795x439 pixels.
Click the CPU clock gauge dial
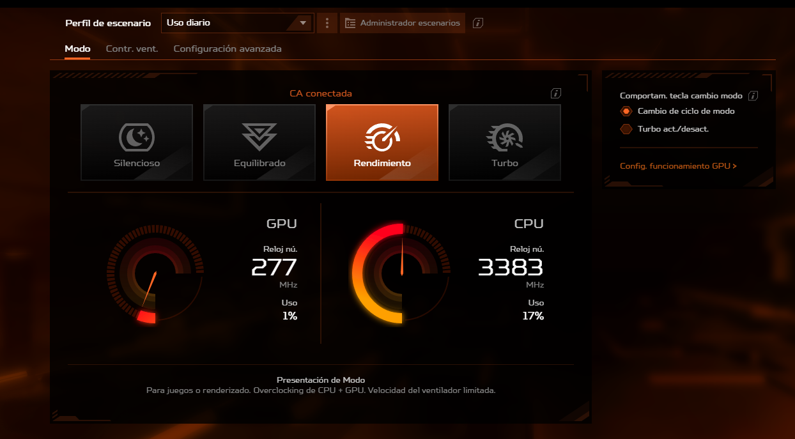[x=401, y=274]
